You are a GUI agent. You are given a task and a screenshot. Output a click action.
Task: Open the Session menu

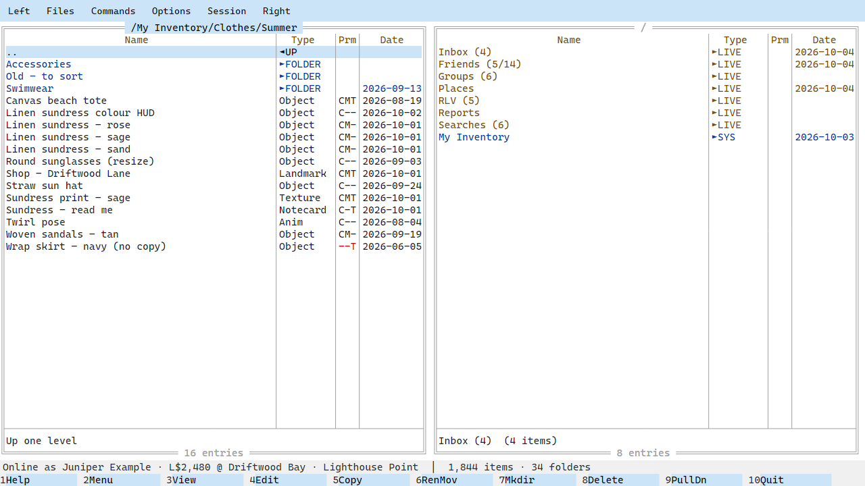click(226, 11)
